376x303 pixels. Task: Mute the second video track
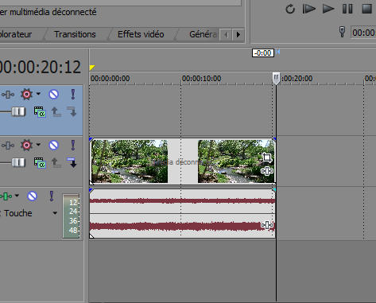(x=53, y=145)
